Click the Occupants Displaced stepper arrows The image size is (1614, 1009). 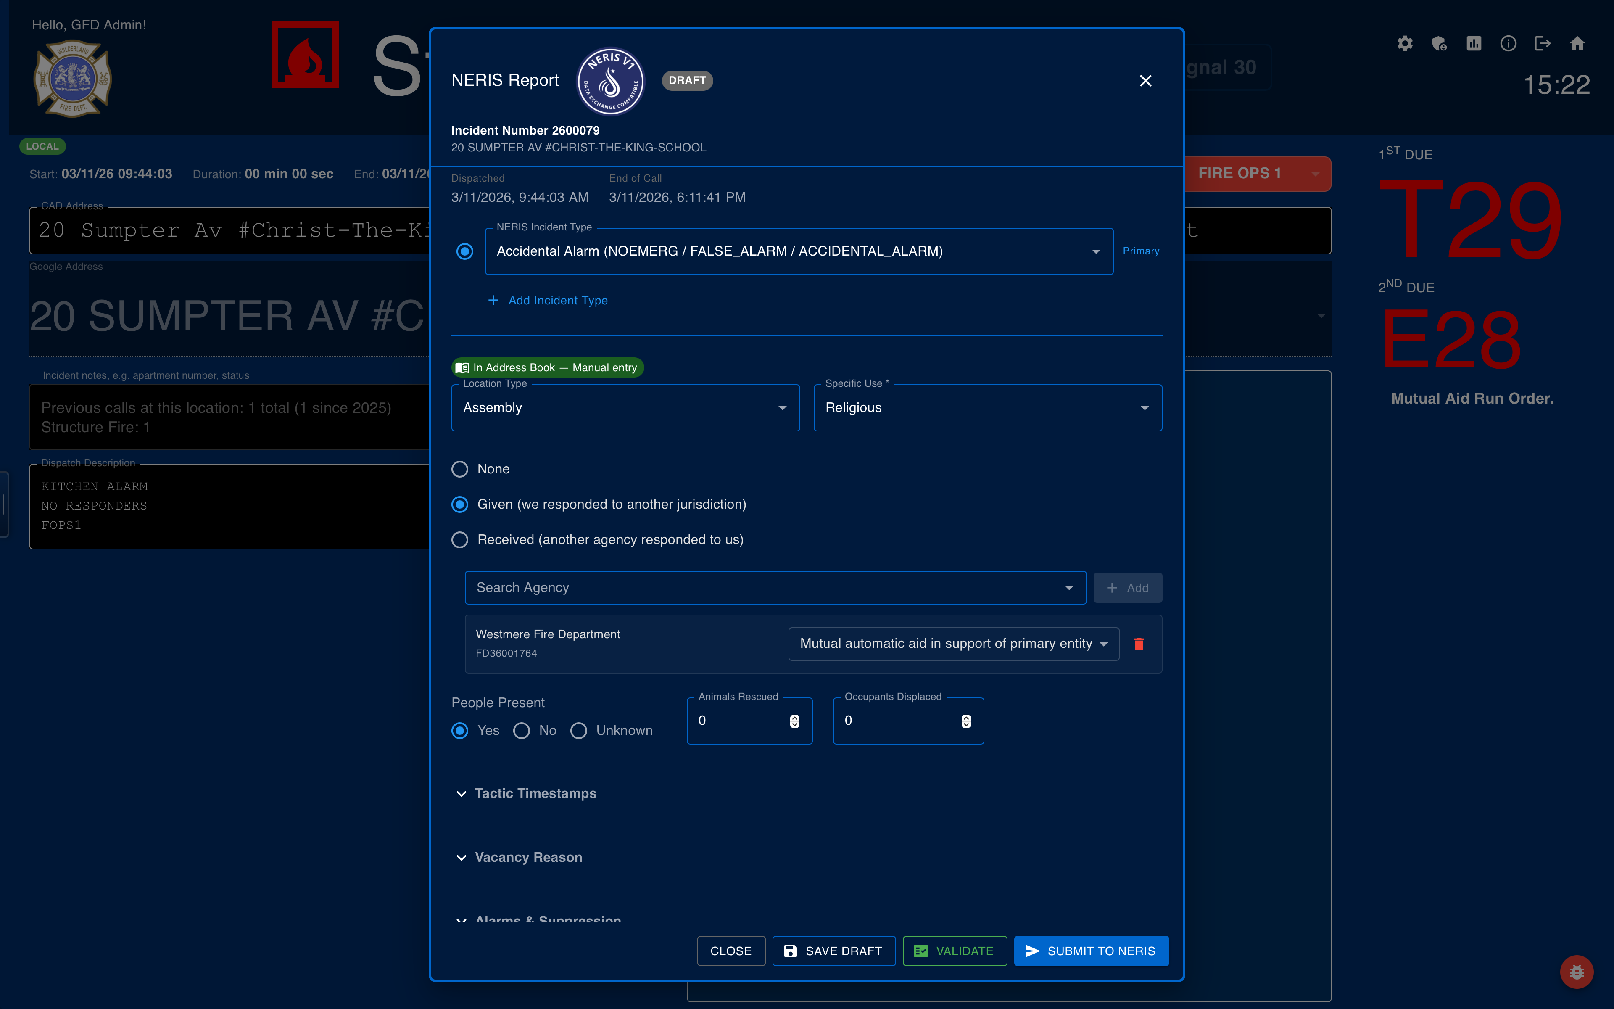coord(966,721)
